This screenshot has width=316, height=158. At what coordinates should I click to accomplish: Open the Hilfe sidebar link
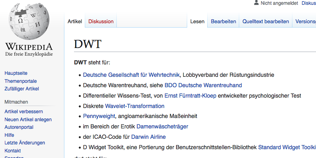click(9, 135)
